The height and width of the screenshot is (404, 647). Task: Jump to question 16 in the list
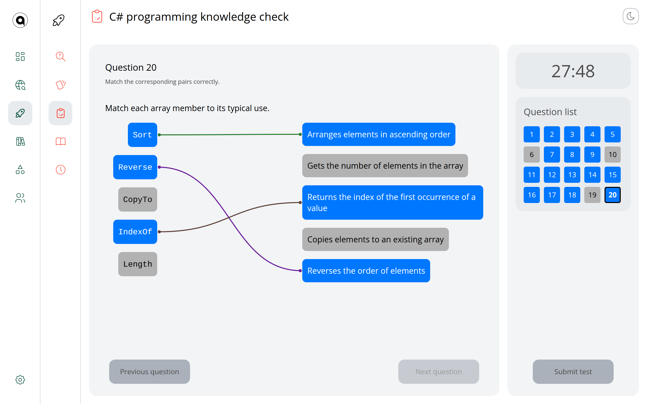click(x=532, y=195)
